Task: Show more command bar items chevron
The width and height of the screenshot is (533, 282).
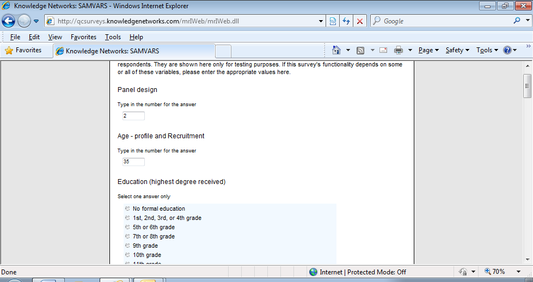Action: (528, 46)
